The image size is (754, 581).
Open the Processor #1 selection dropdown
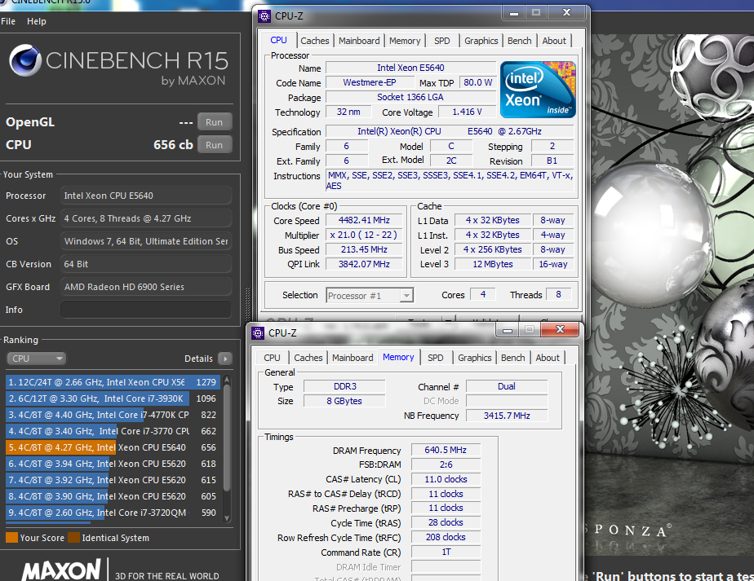pyautogui.click(x=370, y=295)
